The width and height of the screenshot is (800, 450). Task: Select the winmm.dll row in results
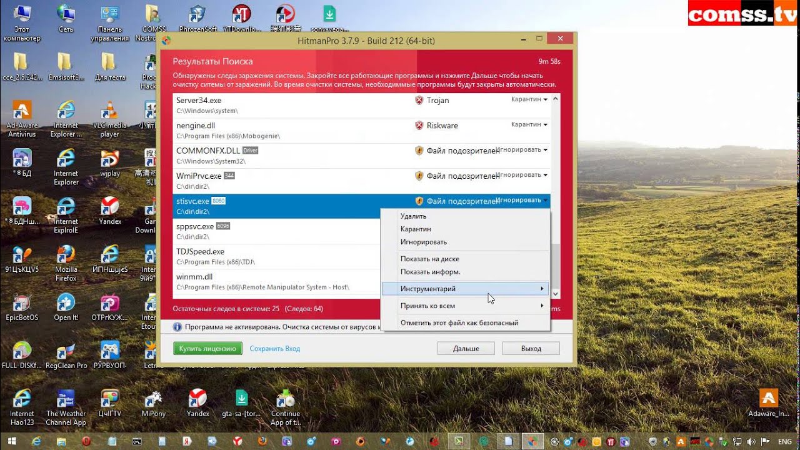pyautogui.click(x=277, y=282)
